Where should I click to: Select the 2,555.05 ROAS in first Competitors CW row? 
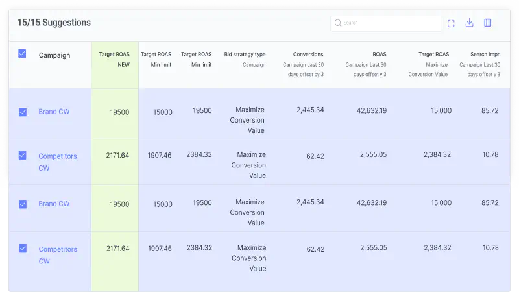374,154
